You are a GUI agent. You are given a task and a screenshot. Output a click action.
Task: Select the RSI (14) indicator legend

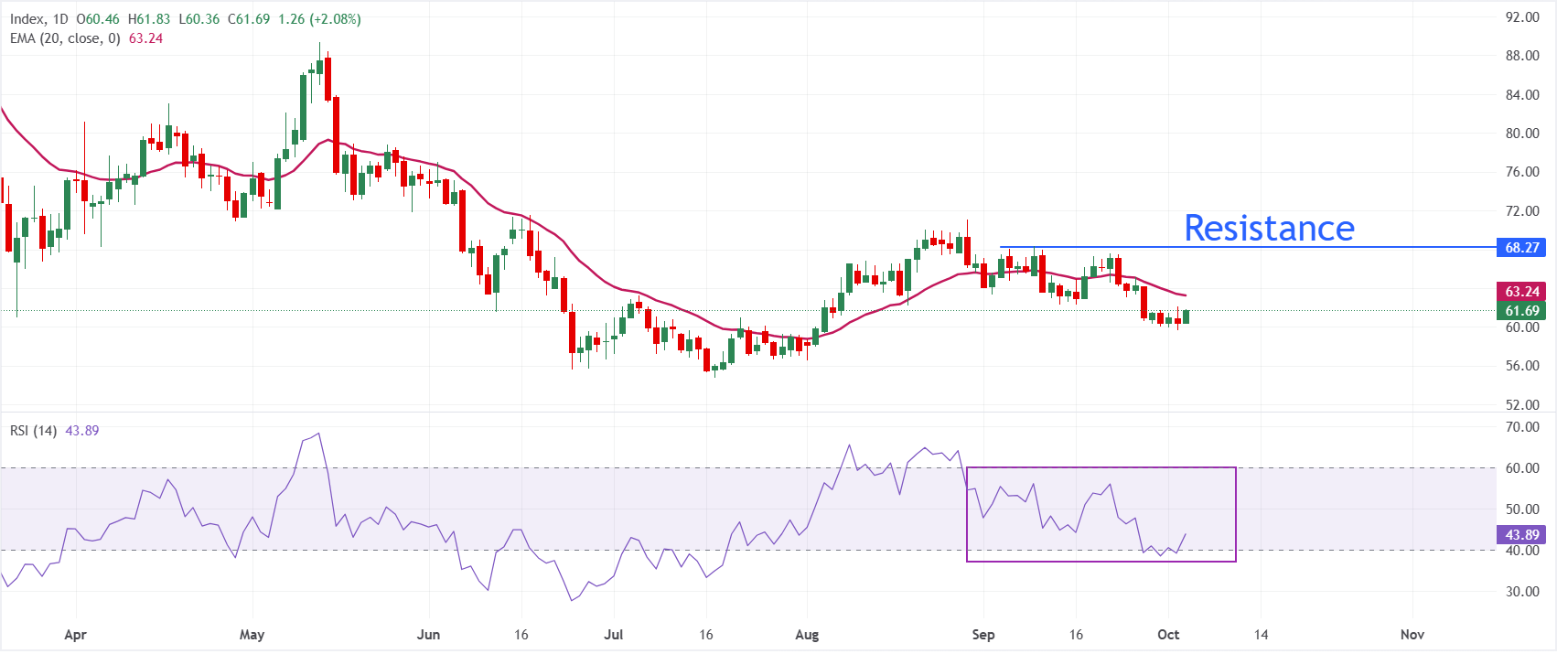(x=34, y=430)
